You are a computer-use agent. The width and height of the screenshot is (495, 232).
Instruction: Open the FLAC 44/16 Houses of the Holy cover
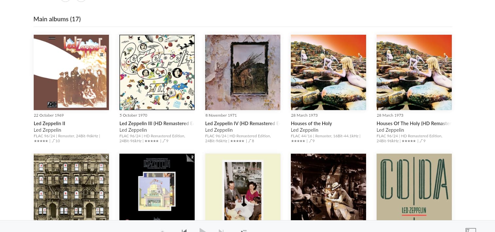(328, 72)
